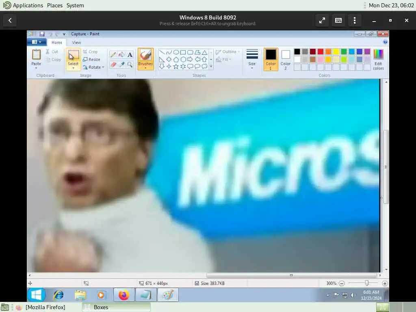The width and height of the screenshot is (416, 312).
Task: Pick the red color swatch
Action: click(321, 52)
